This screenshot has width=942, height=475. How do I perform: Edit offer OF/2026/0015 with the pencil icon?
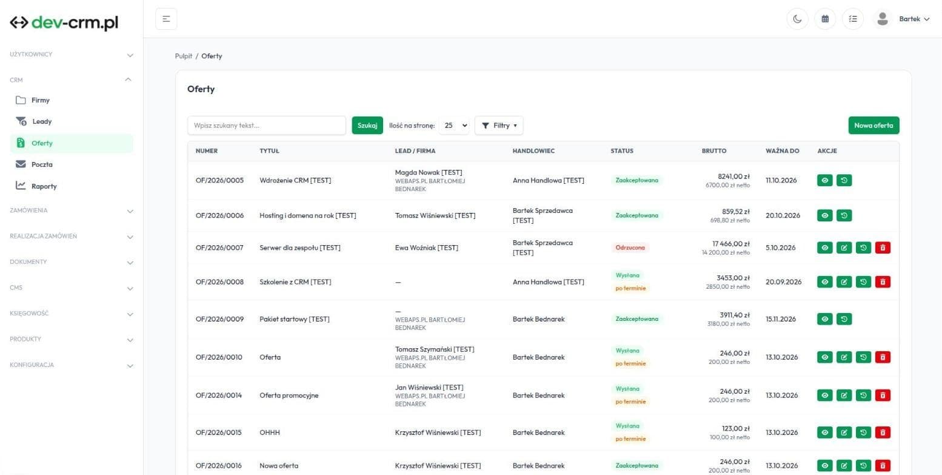[x=844, y=433]
